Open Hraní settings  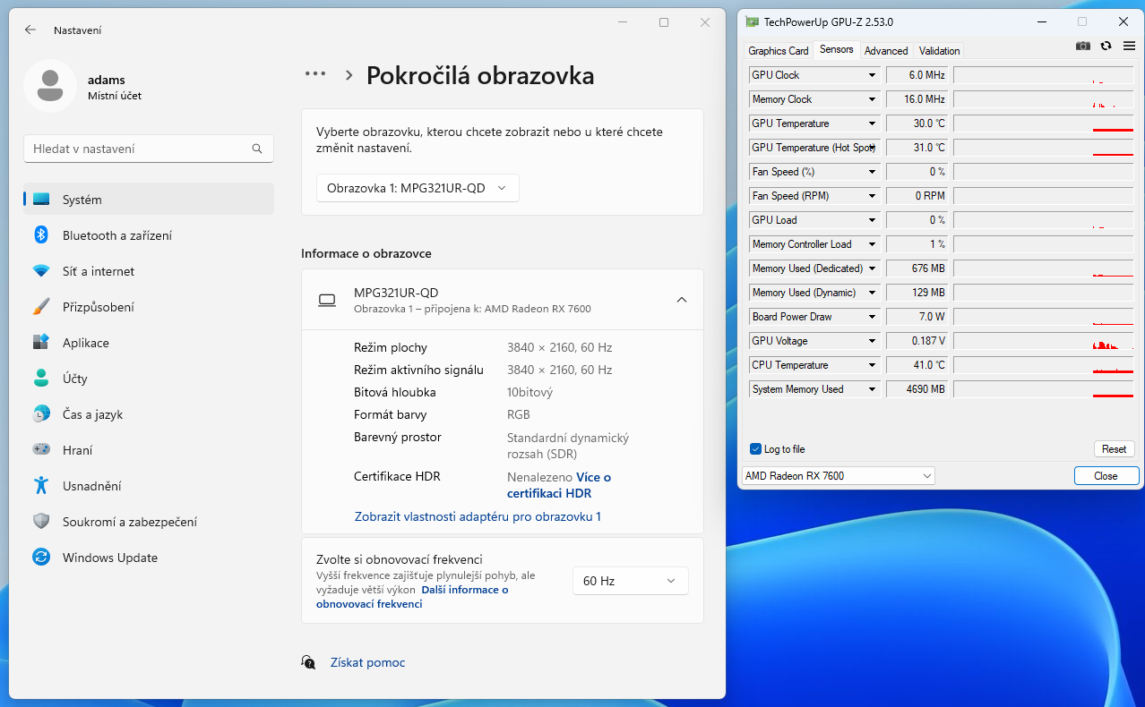(149, 450)
